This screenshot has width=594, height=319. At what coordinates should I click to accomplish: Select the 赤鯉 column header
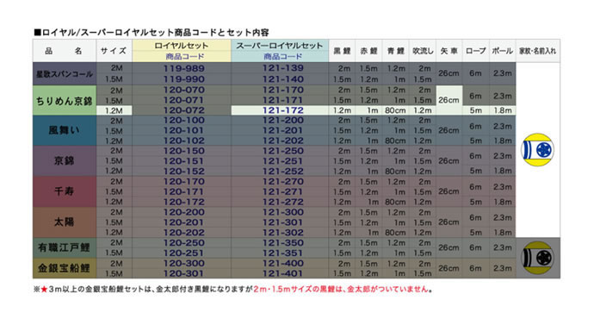[x=369, y=51]
